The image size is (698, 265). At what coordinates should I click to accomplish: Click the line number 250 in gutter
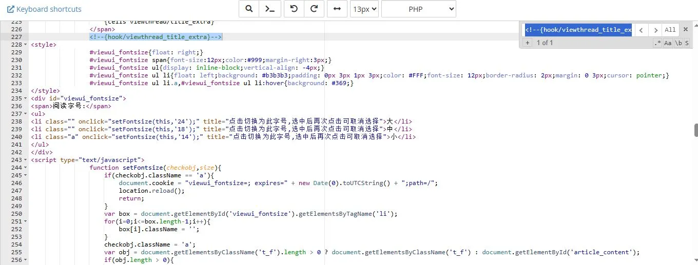[x=16, y=214]
